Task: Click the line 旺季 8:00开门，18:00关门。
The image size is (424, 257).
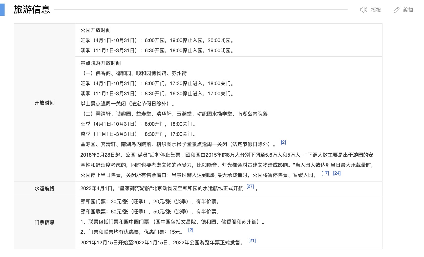Action: point(139,124)
